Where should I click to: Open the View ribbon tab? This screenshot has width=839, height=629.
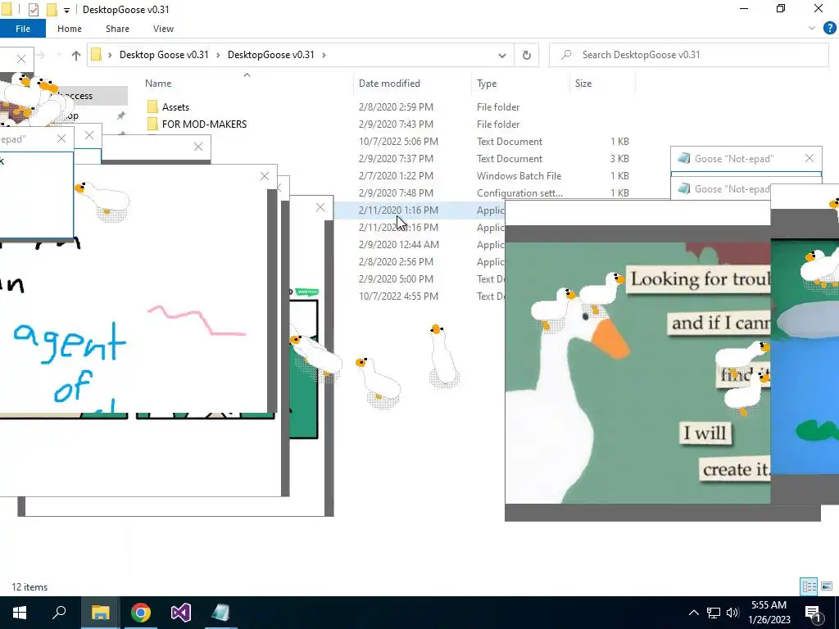tap(163, 29)
